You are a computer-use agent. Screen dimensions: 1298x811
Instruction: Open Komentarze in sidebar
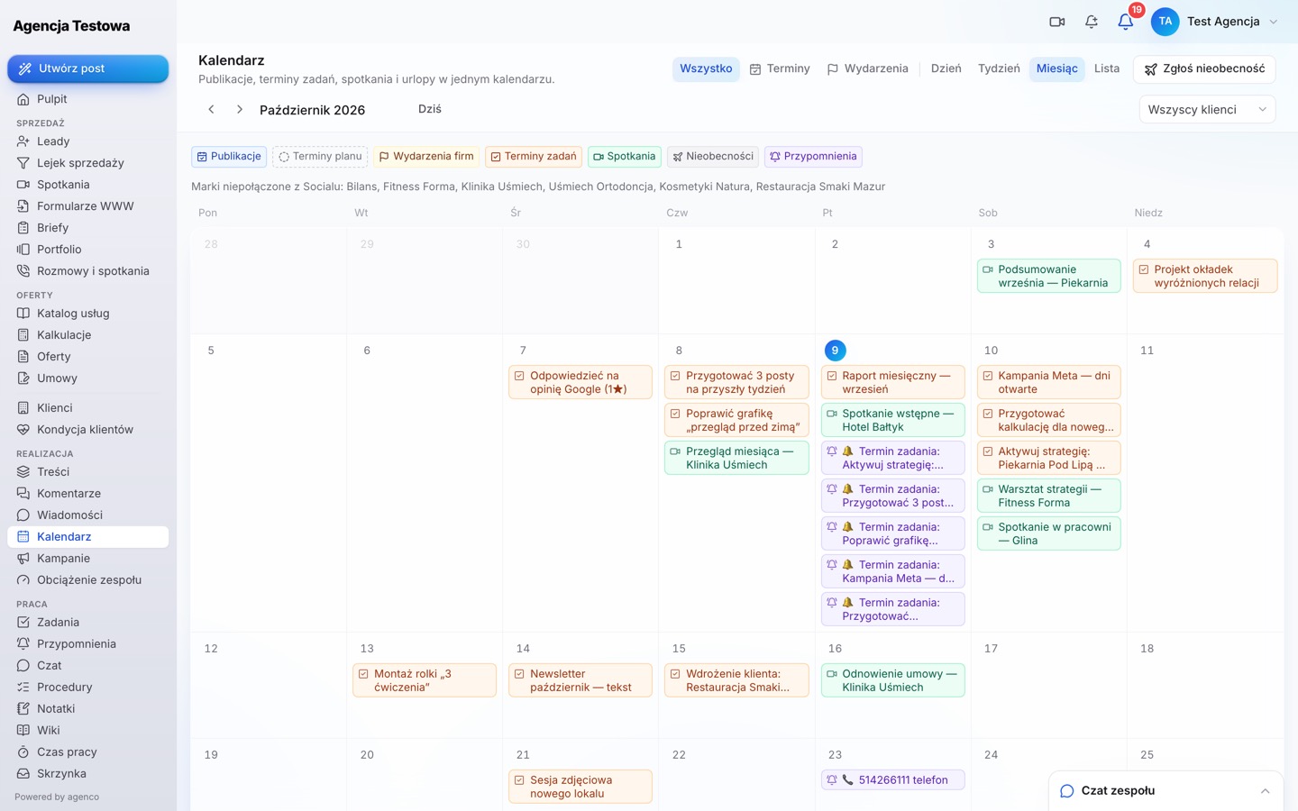tap(87, 494)
